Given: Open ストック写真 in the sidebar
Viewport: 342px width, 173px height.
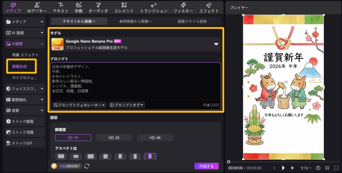Looking at the screenshot, I should (25, 132).
